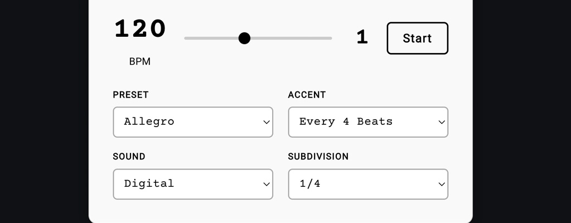Click the Start button
Viewport: 571px width, 223px height.
tap(417, 38)
